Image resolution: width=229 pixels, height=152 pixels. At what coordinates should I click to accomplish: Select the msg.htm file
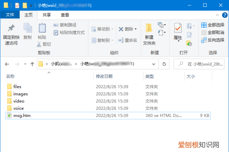(x=108, y=115)
